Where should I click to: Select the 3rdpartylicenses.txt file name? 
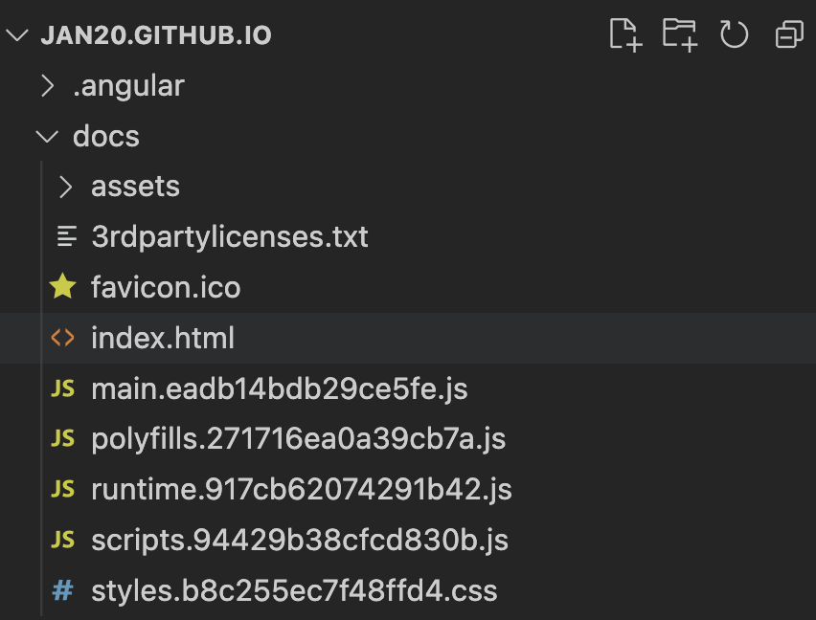230,237
